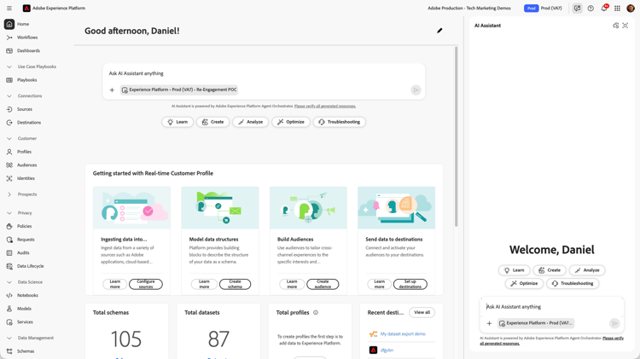Open Workflows in the sidebar
640x359 pixels.
27,38
